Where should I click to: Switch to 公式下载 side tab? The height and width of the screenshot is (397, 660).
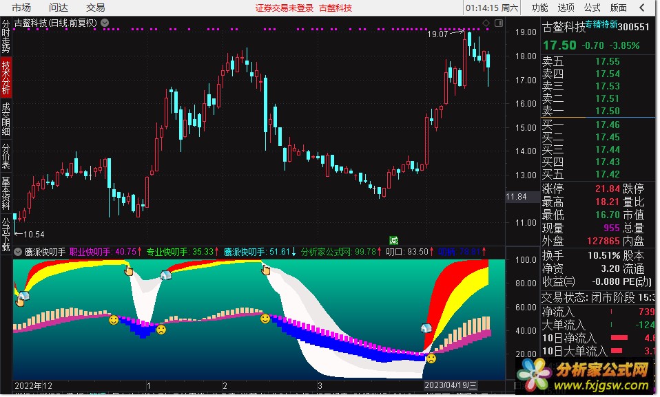[x=6, y=234]
